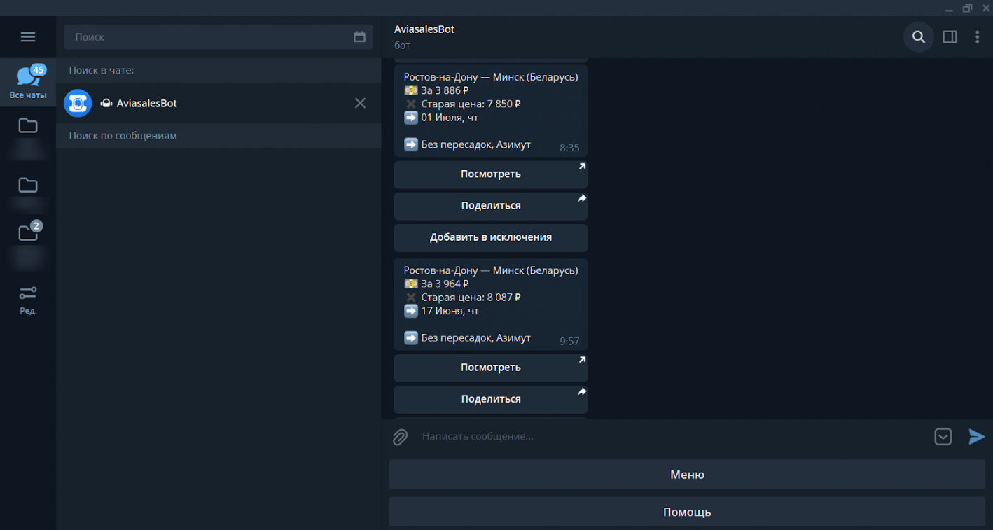Viewport: 993px width, 530px height.
Task: Open the three-dot chat options menu
Action: click(x=977, y=37)
